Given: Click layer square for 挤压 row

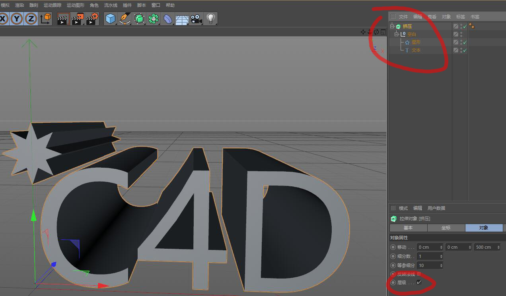Looking at the screenshot, I should (x=456, y=26).
